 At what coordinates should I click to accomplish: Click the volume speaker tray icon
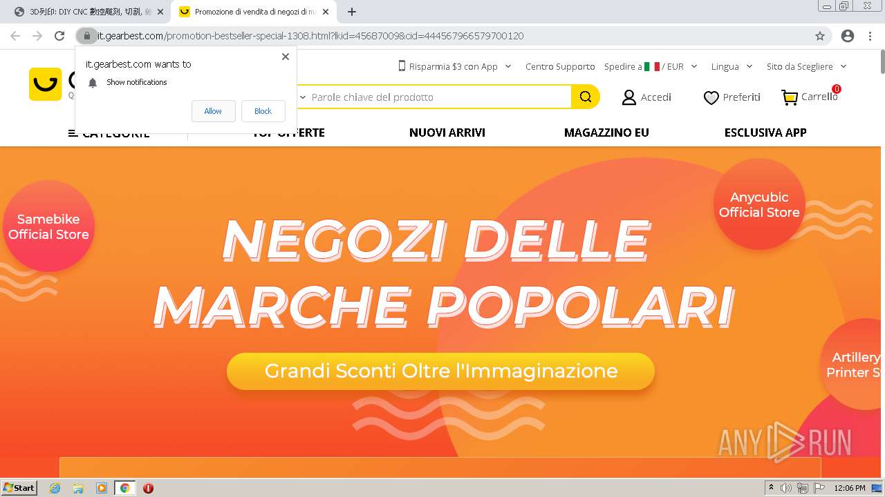tap(785, 488)
